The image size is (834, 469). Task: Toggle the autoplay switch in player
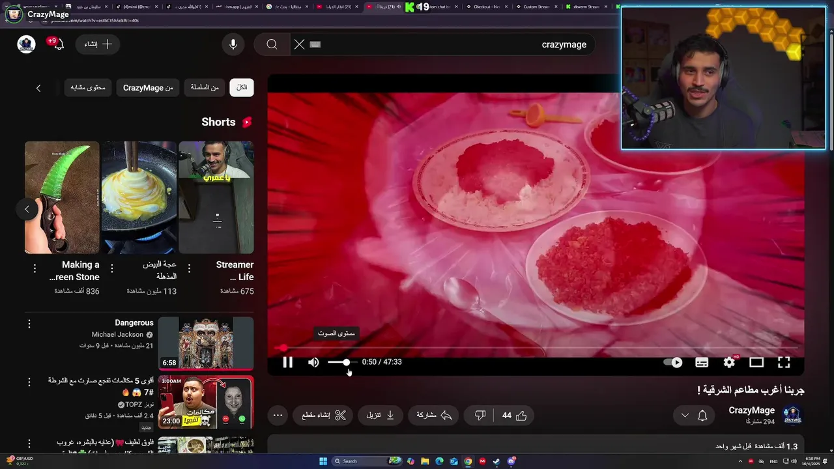point(672,362)
